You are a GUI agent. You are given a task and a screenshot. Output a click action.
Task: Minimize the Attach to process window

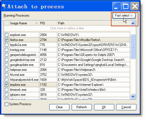click(x=116, y=6)
